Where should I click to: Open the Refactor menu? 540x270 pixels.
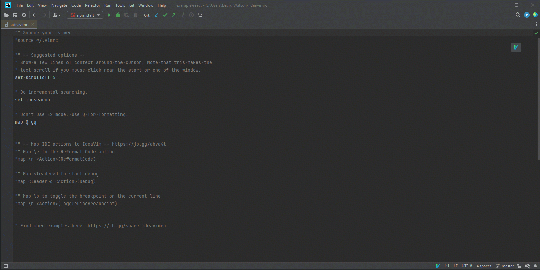coord(92,5)
